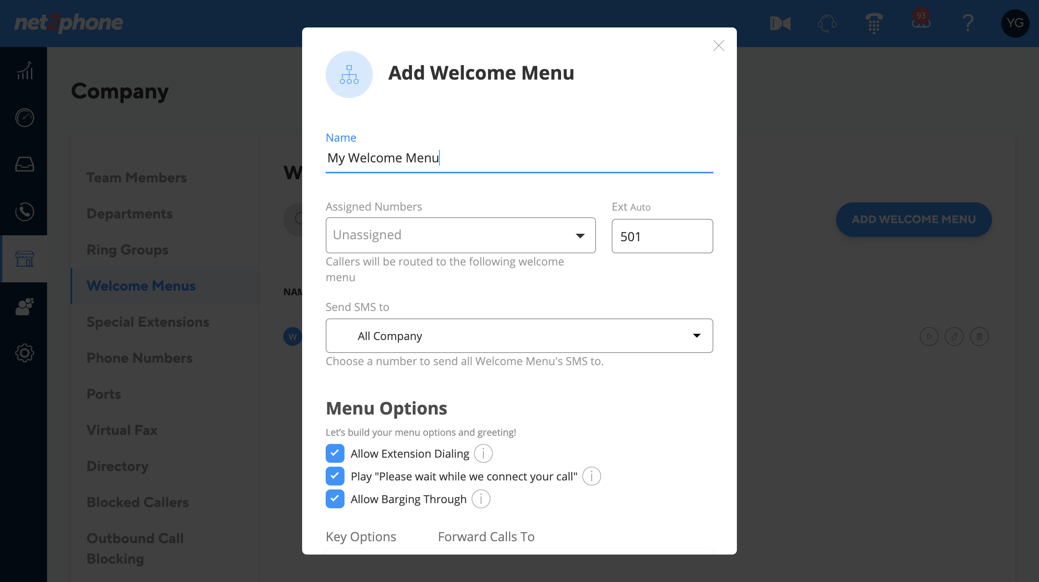Uncheck Play Please wait while we connect checkbox
The width and height of the screenshot is (1039, 582).
335,476
